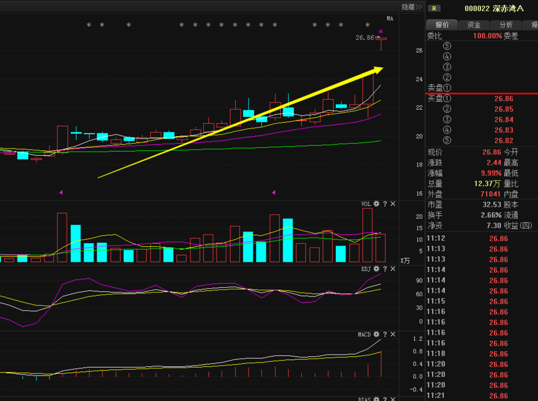Image resolution: width=538 pixels, height=401 pixels.
Task: Select the sell level ③ row
Action: click(482, 67)
